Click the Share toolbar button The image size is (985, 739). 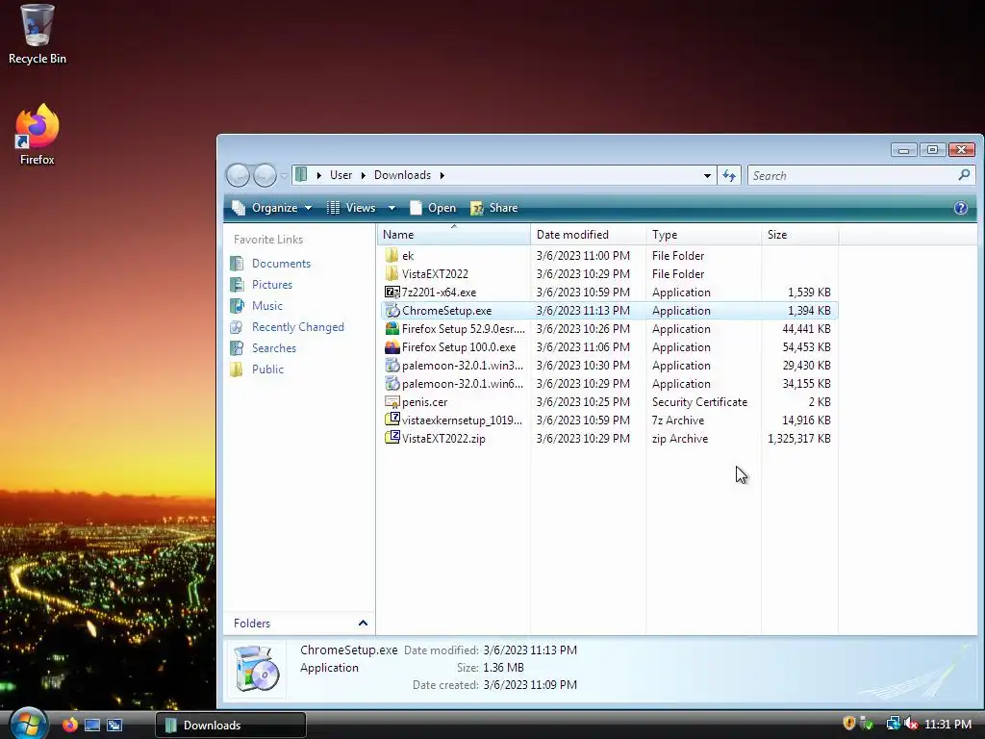coord(493,208)
